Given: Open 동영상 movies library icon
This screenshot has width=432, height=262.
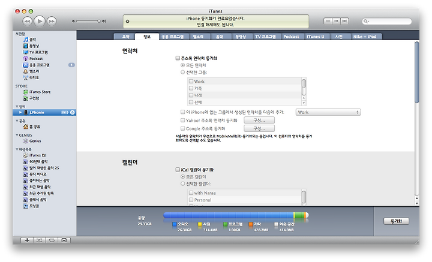Looking at the screenshot, I should tap(26, 46).
